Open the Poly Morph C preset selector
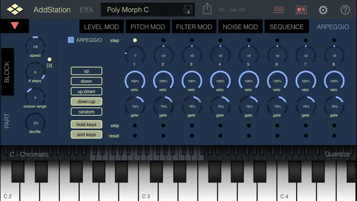This screenshot has height=201, width=357. pos(142,10)
